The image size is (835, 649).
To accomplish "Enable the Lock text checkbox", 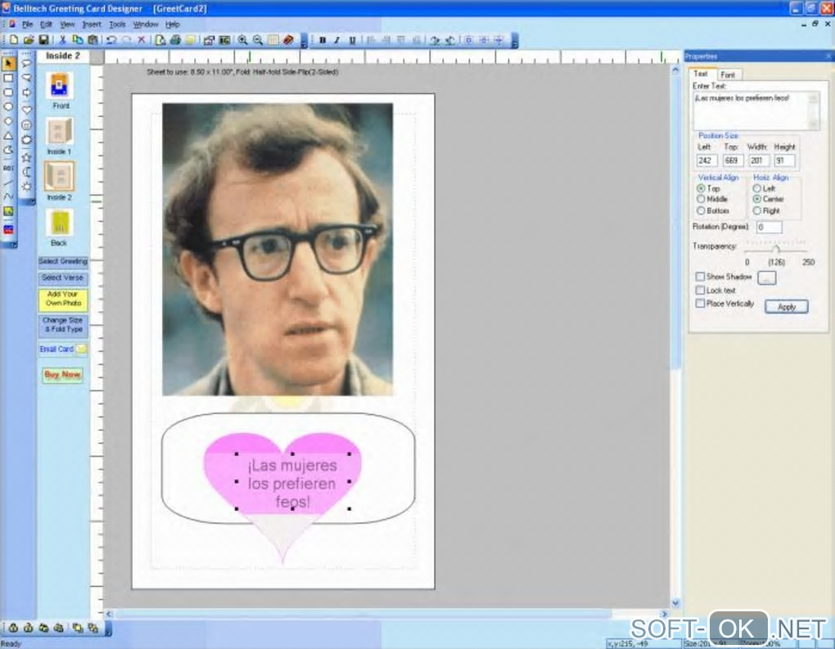I will 700,291.
